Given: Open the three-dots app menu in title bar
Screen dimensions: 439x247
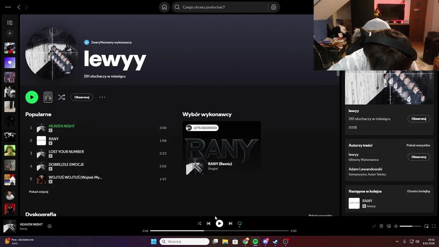Looking at the screenshot, I should click(8, 7).
